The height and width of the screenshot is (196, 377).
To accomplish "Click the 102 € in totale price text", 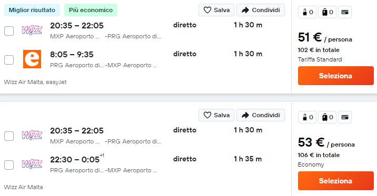I will (x=319, y=50).
